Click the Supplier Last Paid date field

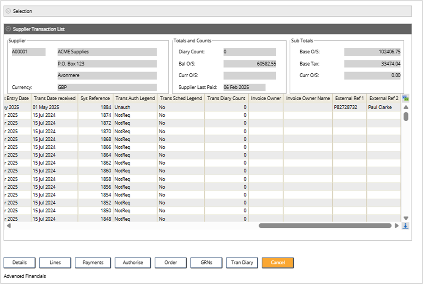tap(244, 88)
